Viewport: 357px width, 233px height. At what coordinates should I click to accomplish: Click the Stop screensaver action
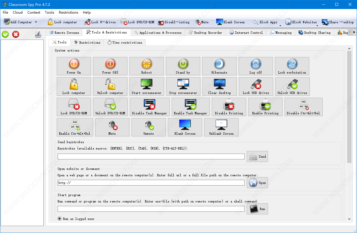[183, 86]
